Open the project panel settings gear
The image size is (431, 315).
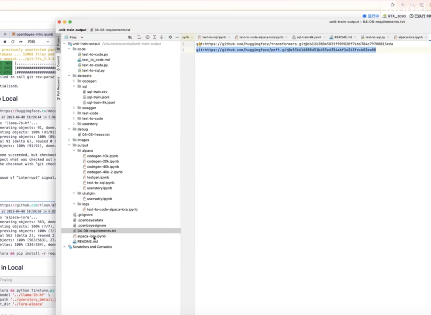(170, 37)
